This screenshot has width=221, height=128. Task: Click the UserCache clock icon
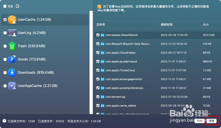pos(12,20)
